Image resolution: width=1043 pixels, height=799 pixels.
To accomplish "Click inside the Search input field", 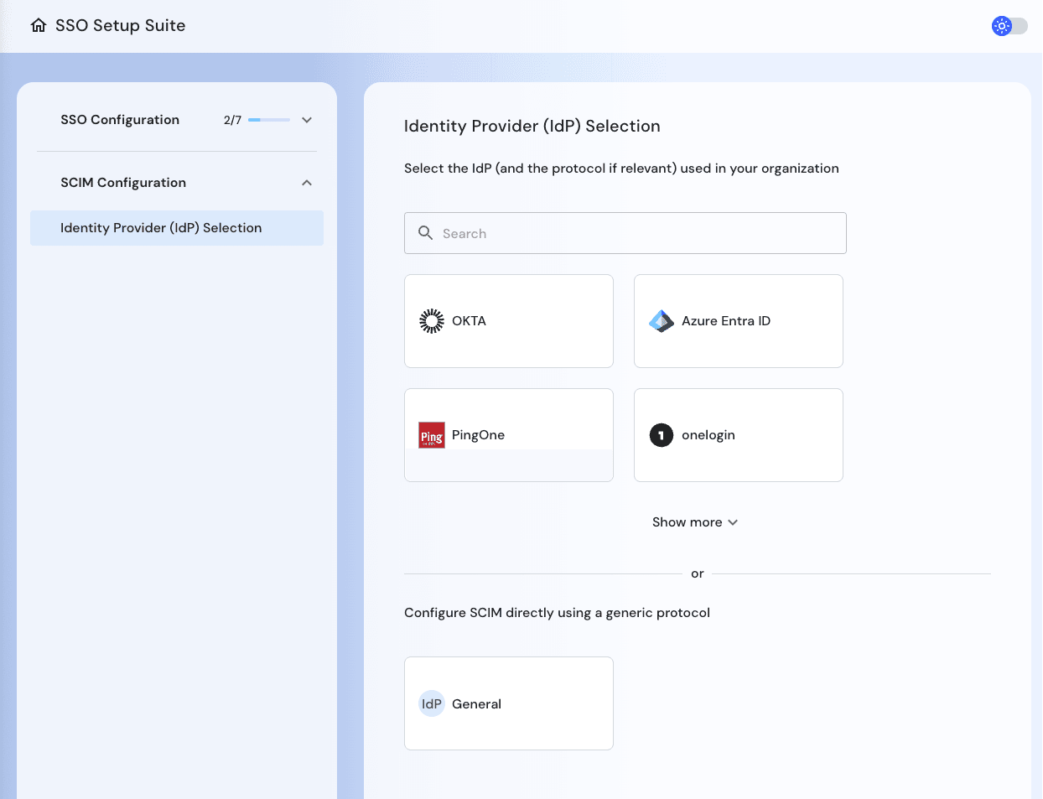I will coord(625,233).
